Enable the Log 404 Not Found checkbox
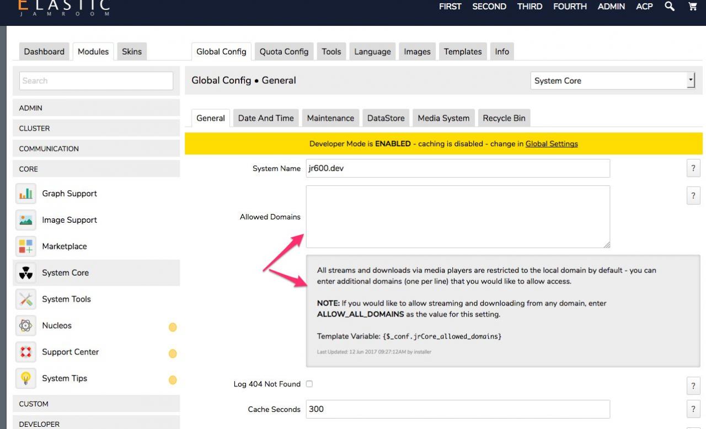 click(x=309, y=384)
